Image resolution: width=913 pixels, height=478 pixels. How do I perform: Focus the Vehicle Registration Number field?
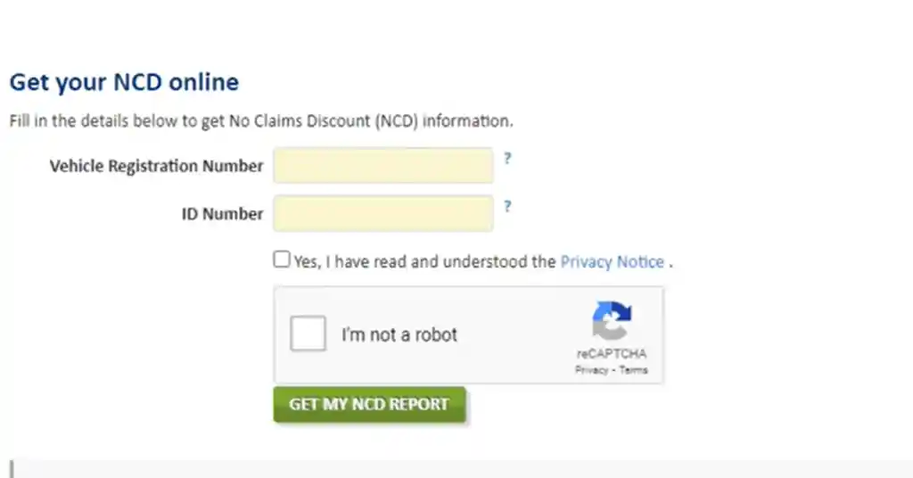point(383,165)
